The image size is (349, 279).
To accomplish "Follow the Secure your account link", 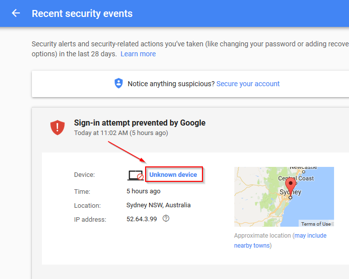I will (248, 84).
